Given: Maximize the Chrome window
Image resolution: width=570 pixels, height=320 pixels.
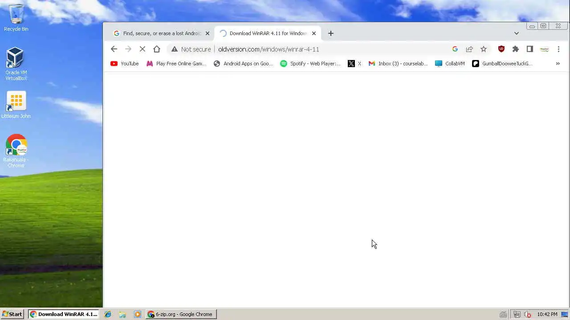Looking at the screenshot, I should [543, 26].
